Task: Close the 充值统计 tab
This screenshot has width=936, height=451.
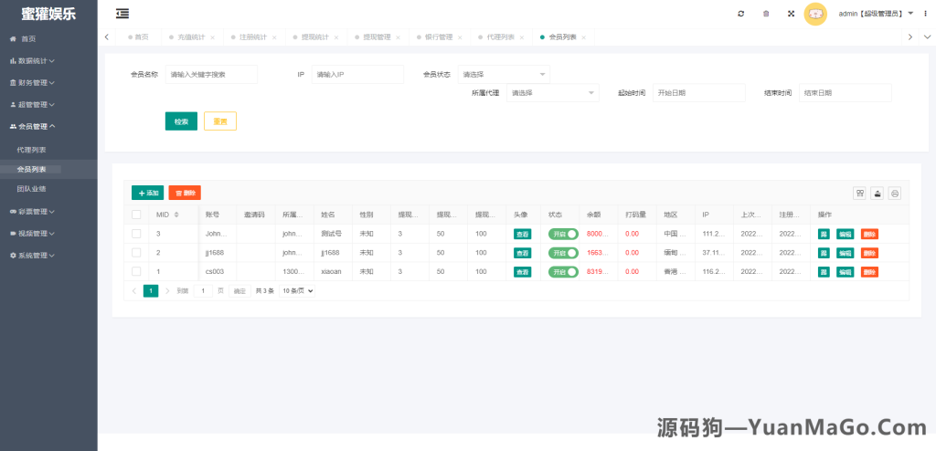Action: pyautogui.click(x=212, y=37)
